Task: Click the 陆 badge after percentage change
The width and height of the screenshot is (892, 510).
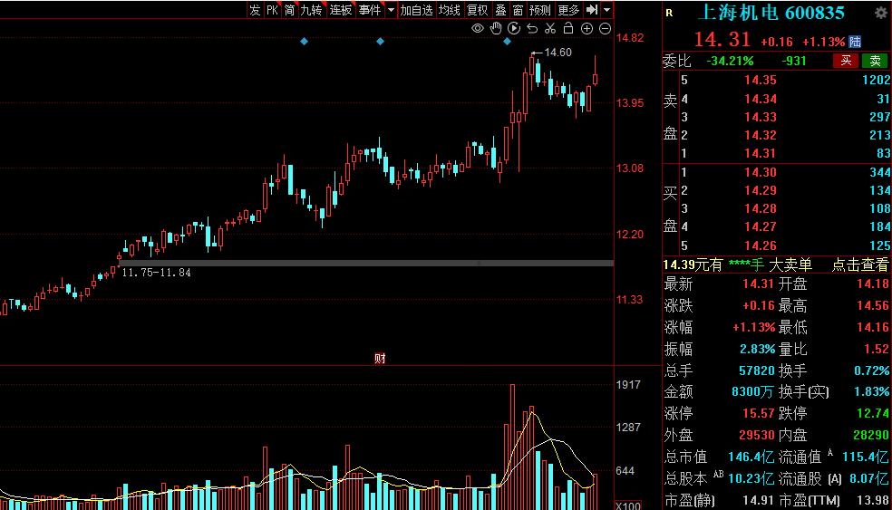Action: pyautogui.click(x=855, y=42)
